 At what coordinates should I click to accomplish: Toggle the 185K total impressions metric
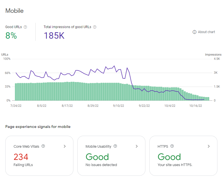pyautogui.click(x=70, y=32)
